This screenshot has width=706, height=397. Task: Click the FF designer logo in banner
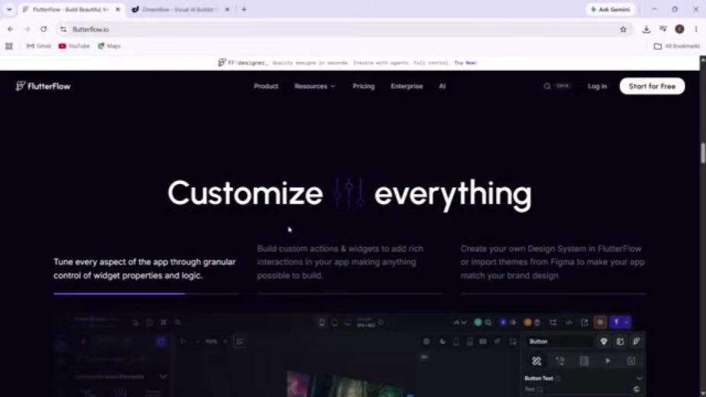click(242, 63)
